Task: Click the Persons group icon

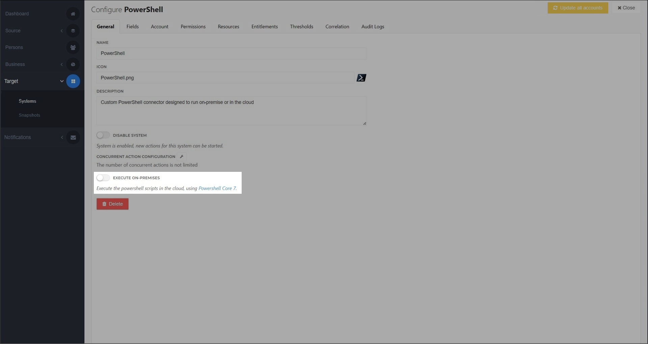Action: click(73, 48)
